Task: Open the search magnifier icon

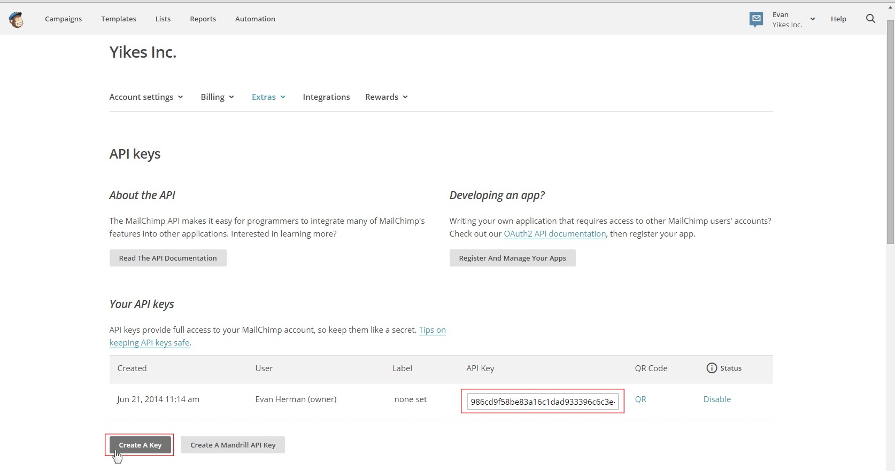Action: coord(870,19)
